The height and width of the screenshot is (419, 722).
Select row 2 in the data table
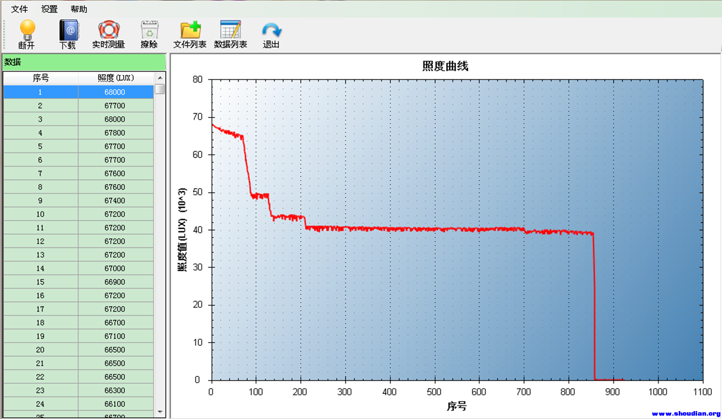pyautogui.click(x=79, y=106)
